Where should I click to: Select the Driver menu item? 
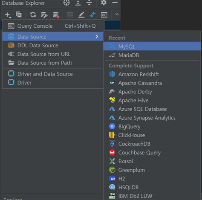52,83
